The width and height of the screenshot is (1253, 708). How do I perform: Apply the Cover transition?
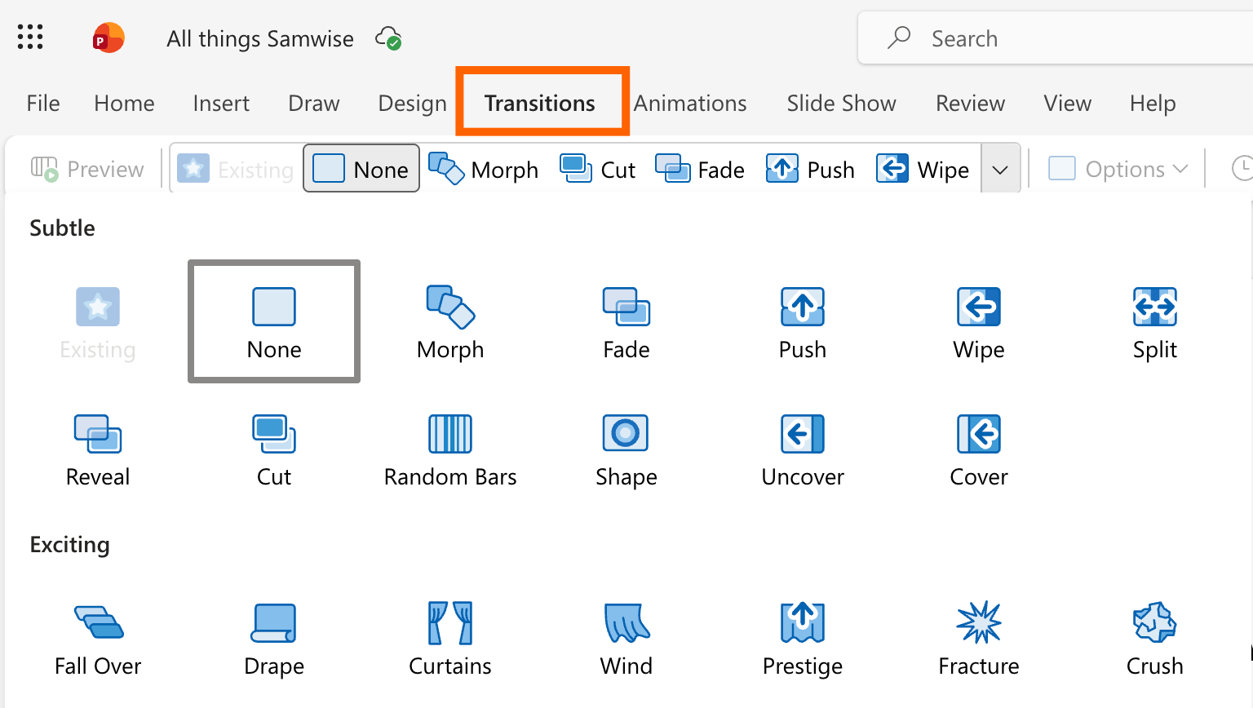(x=979, y=450)
